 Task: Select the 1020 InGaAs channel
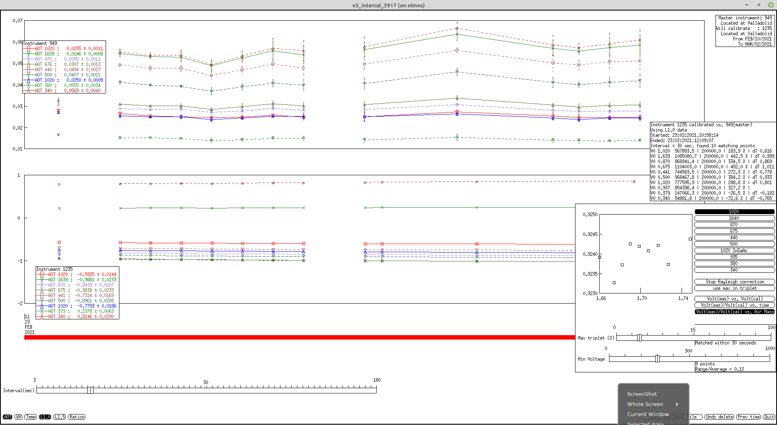[734, 251]
